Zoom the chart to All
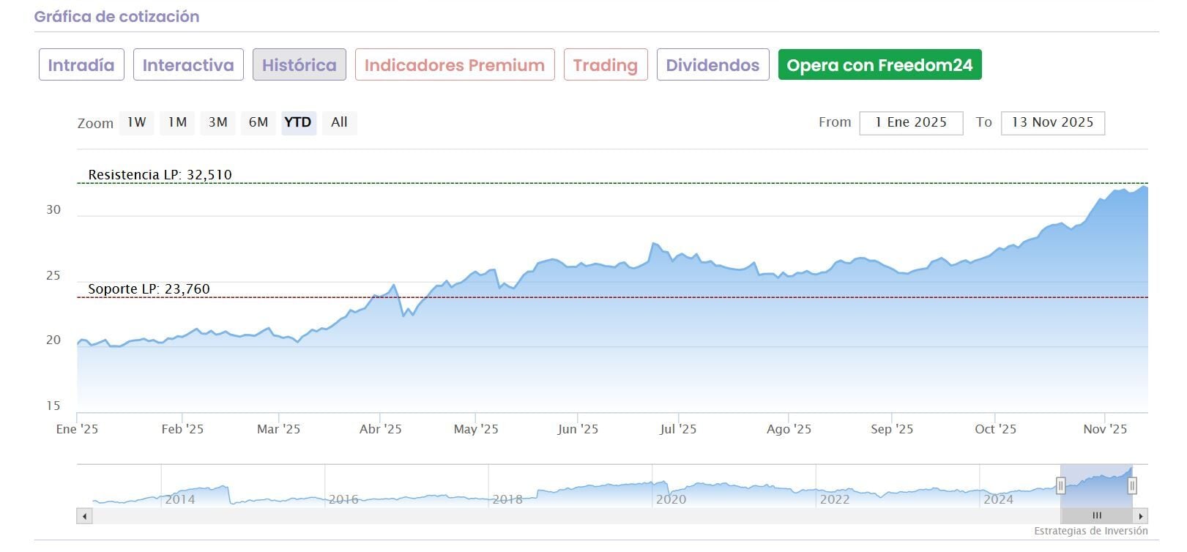 click(339, 122)
